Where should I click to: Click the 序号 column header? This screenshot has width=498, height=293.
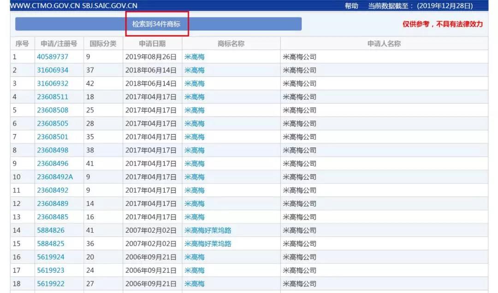[22, 43]
